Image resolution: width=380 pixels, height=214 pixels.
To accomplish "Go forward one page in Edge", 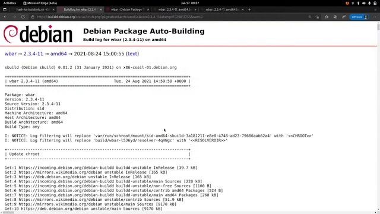I will coord(14,17).
